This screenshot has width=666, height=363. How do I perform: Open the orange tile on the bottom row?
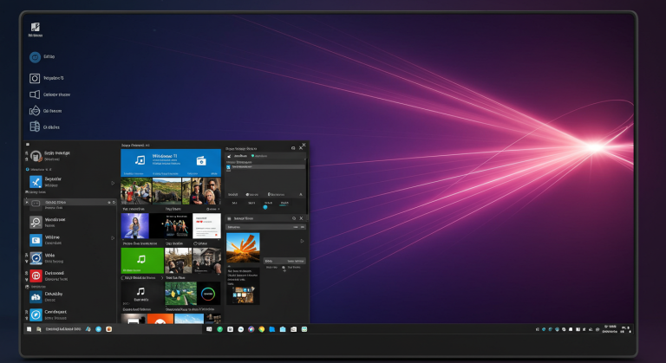(160, 319)
